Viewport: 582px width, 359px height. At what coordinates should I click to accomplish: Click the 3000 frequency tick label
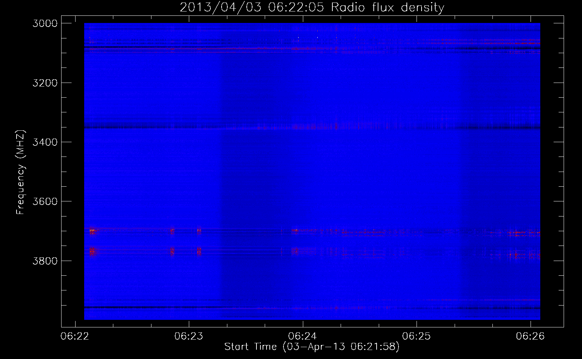click(45, 23)
